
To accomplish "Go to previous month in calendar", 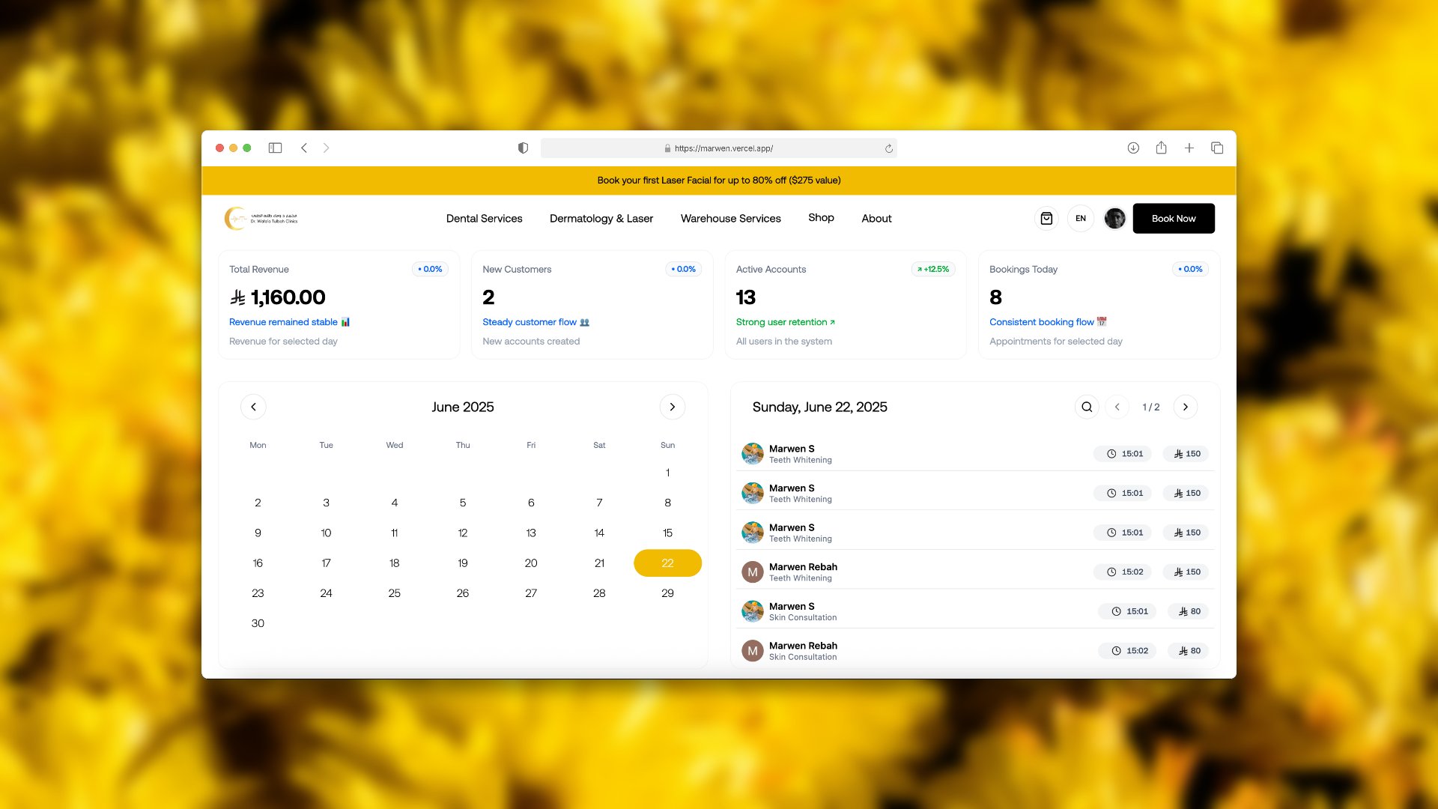I will pyautogui.click(x=253, y=407).
